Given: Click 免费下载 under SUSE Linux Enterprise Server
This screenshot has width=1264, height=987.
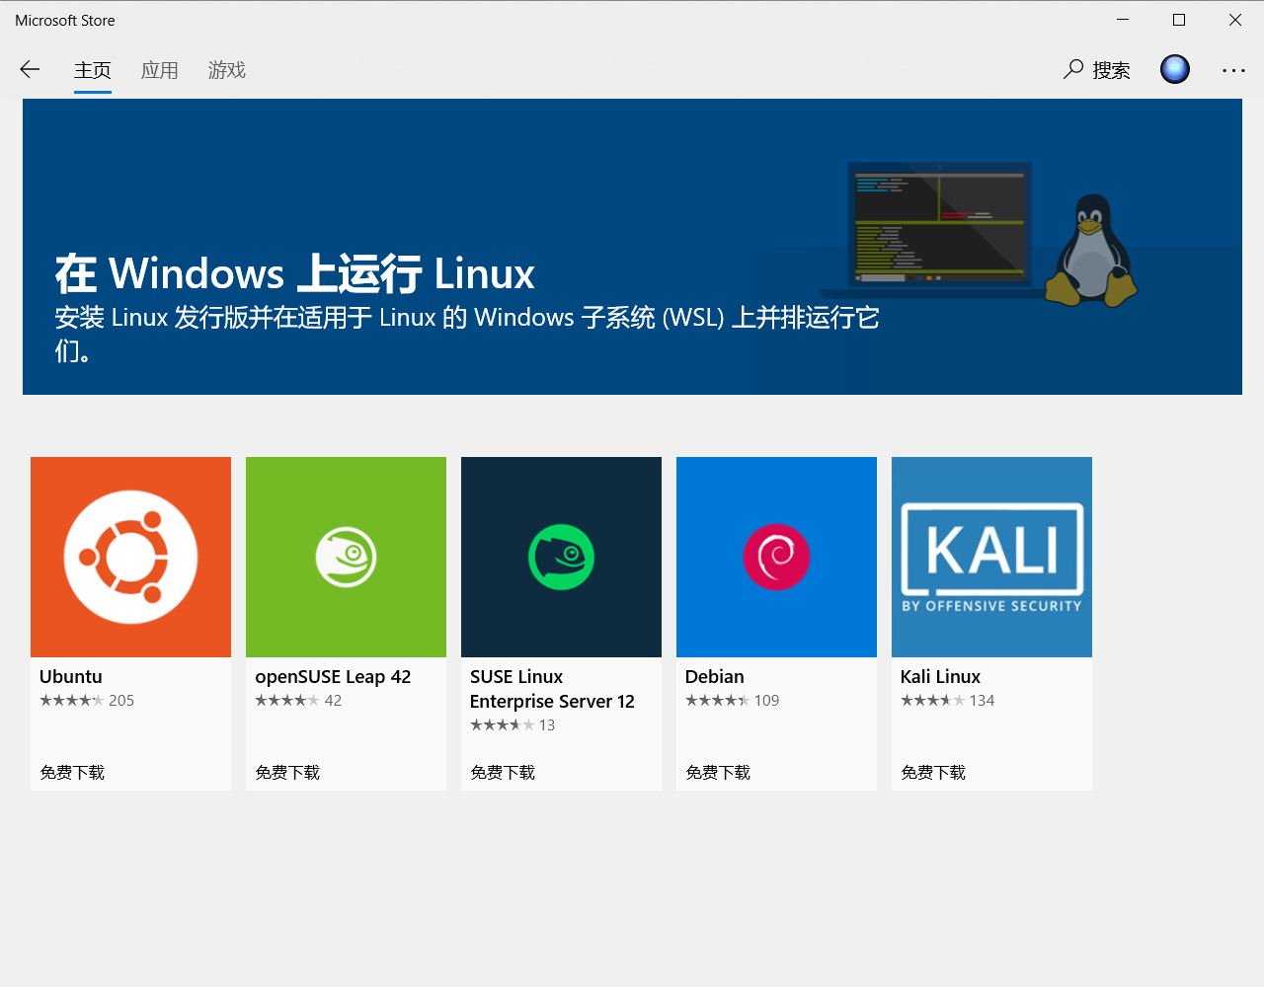Looking at the screenshot, I should (503, 772).
